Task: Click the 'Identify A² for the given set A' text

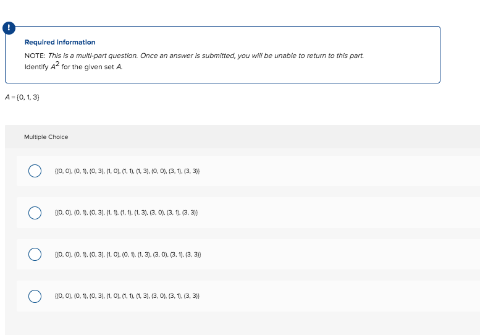Action: tap(74, 66)
